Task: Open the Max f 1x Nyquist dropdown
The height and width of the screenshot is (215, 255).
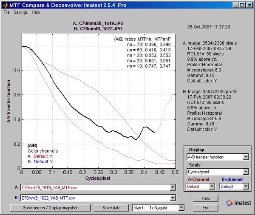Action: pos(159,208)
